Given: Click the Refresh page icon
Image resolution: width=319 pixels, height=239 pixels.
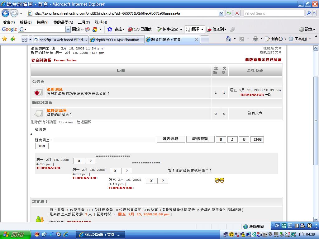Looking at the screenshot, I should pyautogui.click(x=229, y=13).
